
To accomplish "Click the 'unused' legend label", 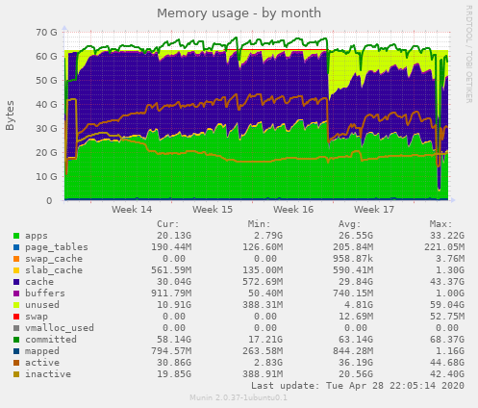I will coord(42,305).
